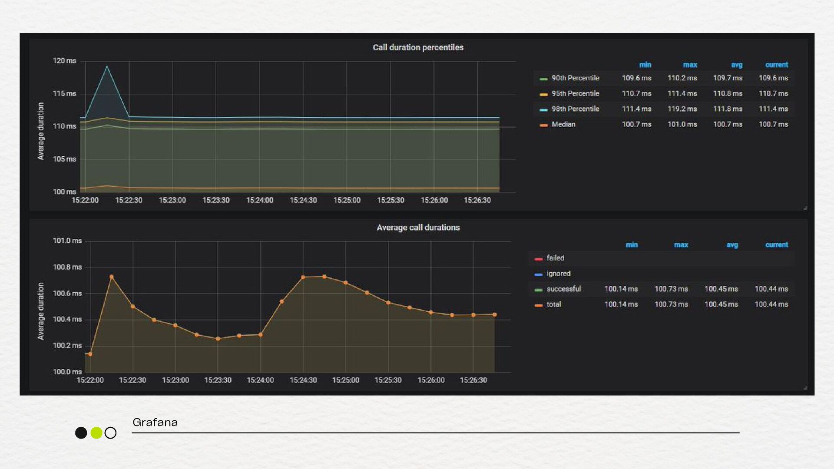Click the resize handle of the bottom panel
The image size is (834, 469).
805,388
